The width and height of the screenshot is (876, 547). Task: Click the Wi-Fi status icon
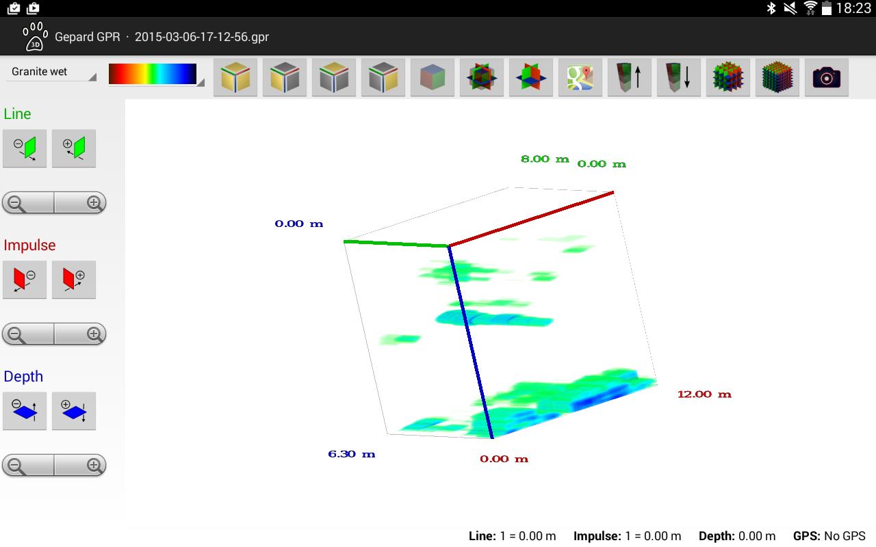point(810,8)
